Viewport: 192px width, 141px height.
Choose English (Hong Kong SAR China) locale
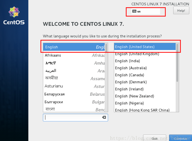145,110
